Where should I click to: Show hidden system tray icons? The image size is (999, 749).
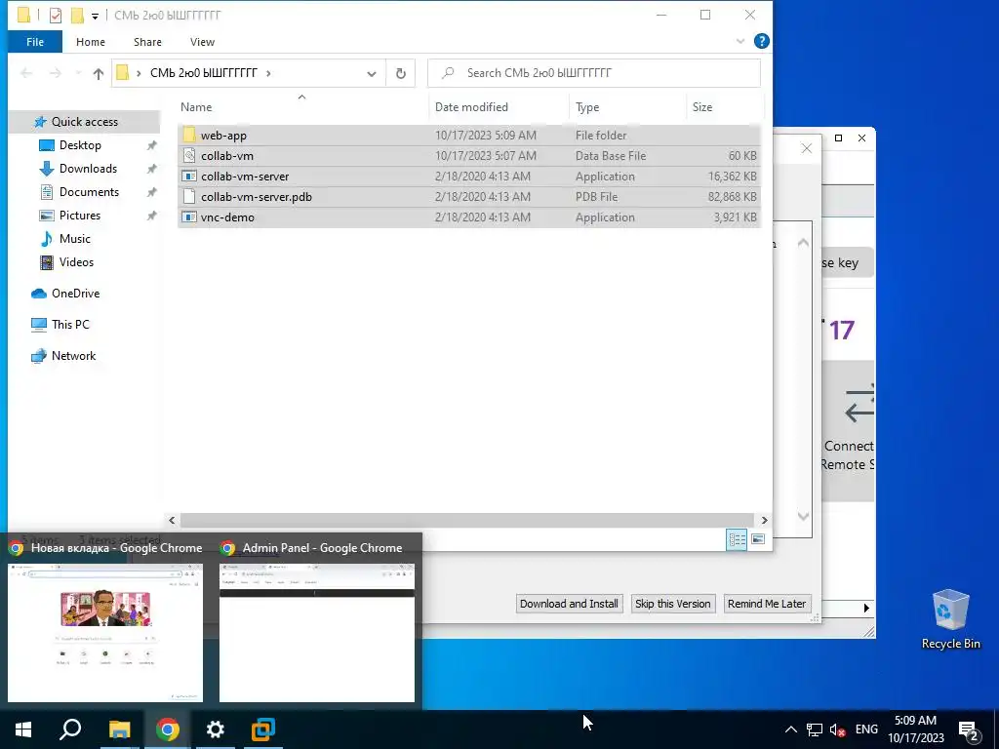pos(790,729)
